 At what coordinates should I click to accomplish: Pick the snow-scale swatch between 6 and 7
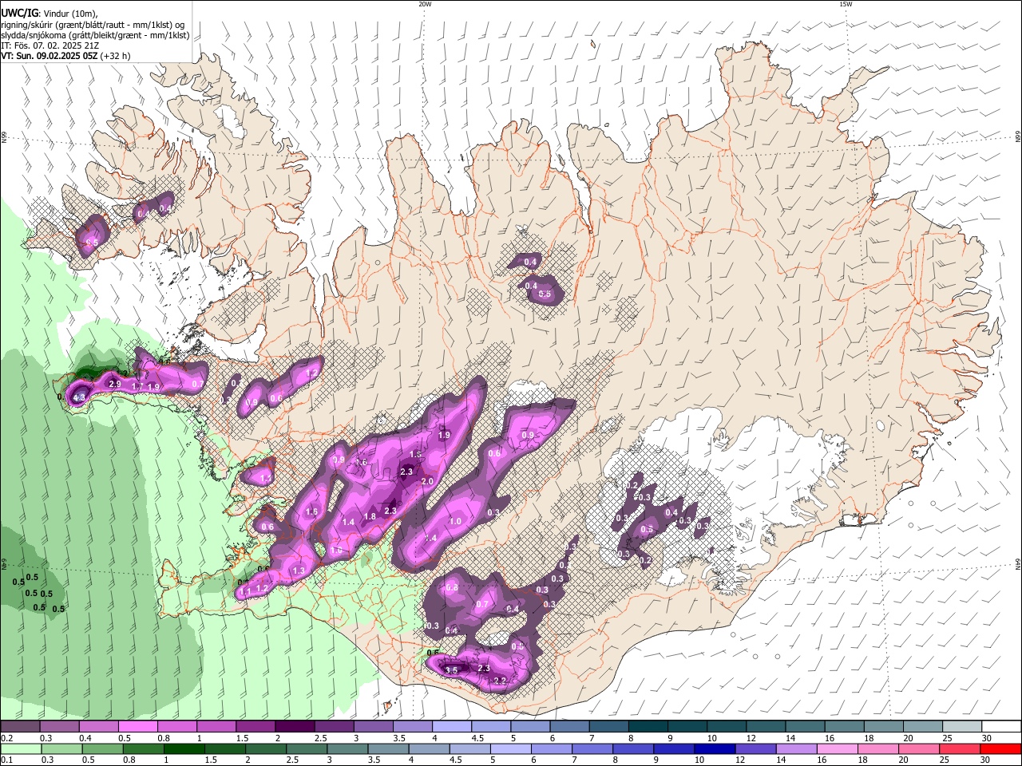pos(569,727)
